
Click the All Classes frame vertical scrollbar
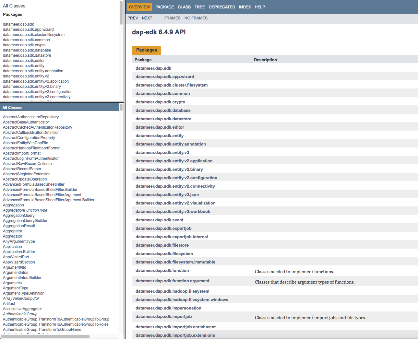[x=121, y=107]
